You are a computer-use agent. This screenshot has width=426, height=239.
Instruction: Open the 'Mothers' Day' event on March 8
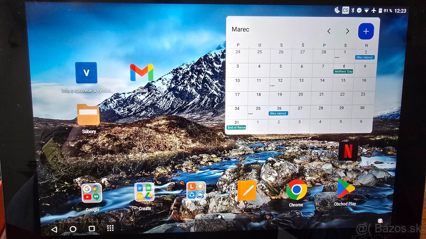coord(343,71)
